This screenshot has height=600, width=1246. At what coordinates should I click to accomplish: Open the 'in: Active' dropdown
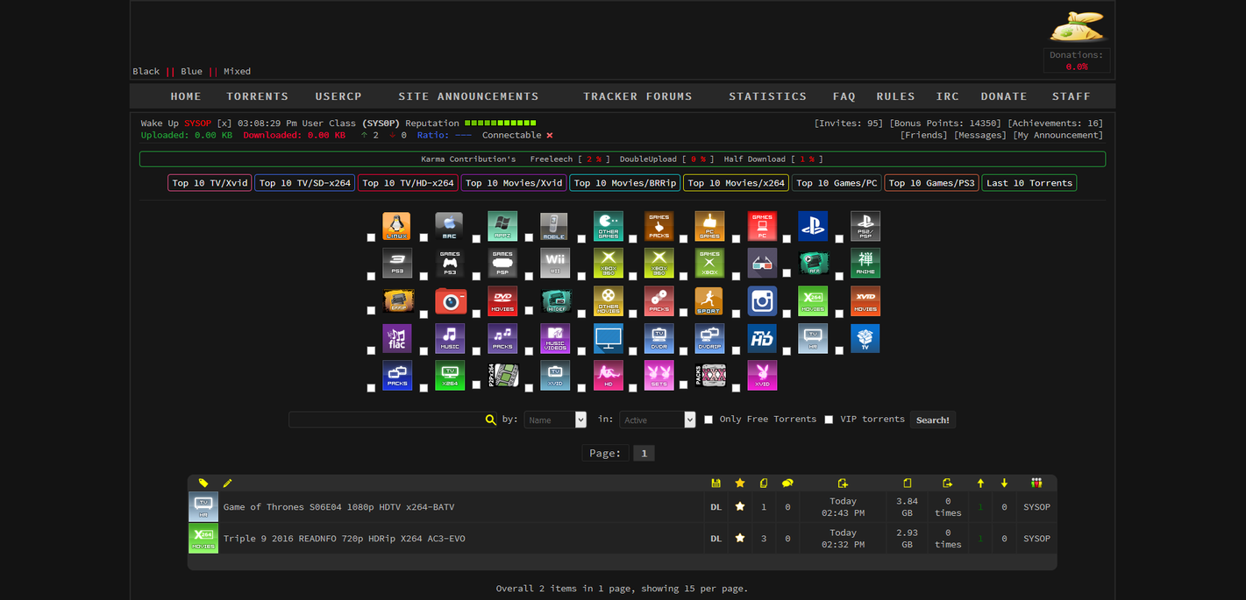(657, 420)
